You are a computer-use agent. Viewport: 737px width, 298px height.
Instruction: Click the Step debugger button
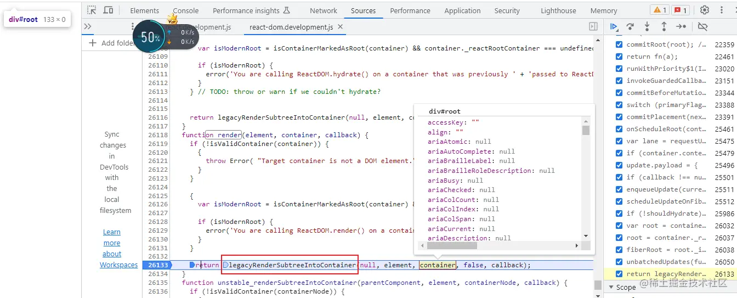681,26
